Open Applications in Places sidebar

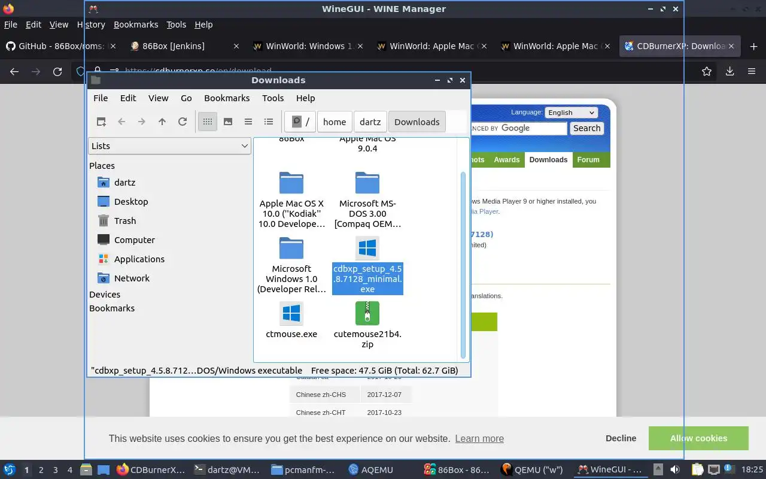[139, 259]
